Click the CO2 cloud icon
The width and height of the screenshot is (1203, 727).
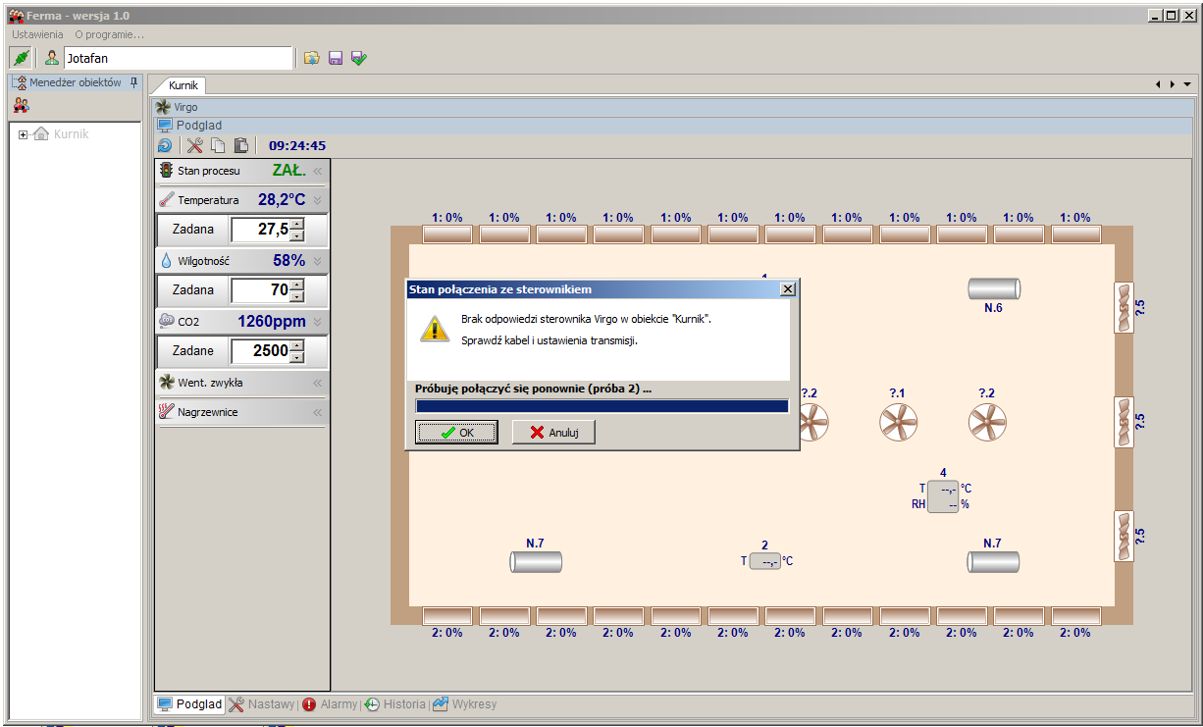tap(166, 321)
